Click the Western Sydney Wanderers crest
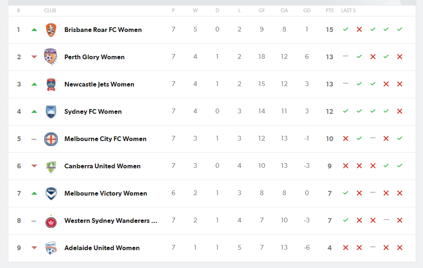The height and width of the screenshot is (268, 423). point(51,222)
